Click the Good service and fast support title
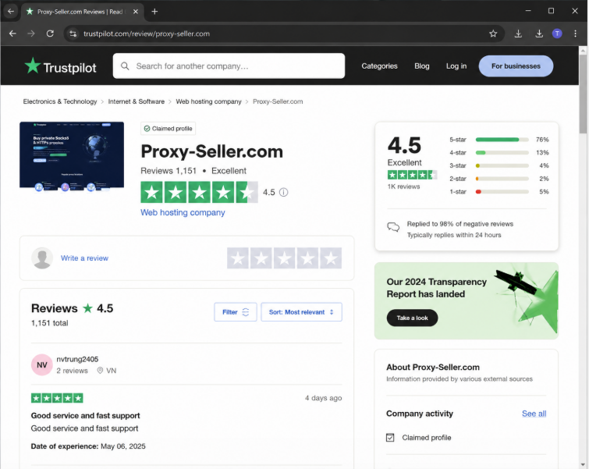This screenshot has width=589, height=469. click(x=85, y=416)
